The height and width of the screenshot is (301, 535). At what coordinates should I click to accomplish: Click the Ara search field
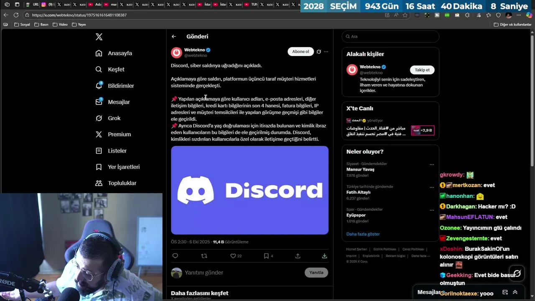click(390, 36)
